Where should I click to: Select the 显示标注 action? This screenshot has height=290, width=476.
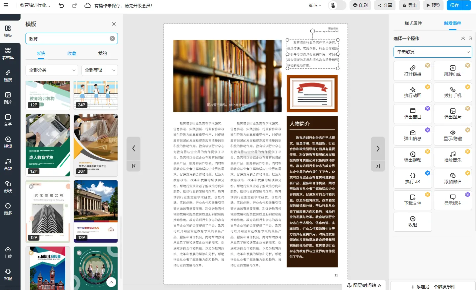click(453, 200)
